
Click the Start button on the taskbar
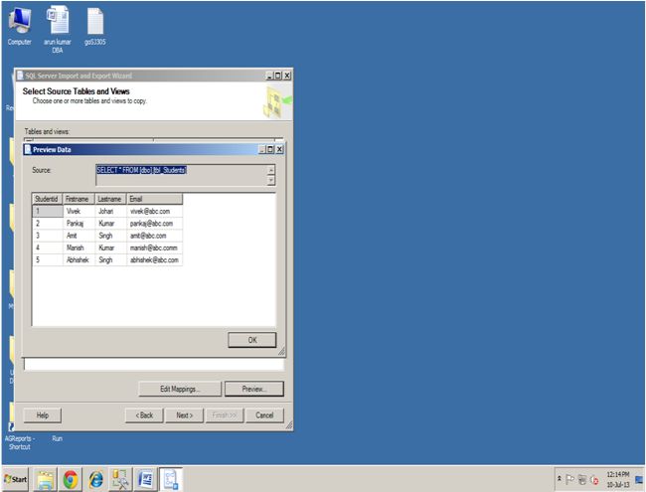coord(15,479)
